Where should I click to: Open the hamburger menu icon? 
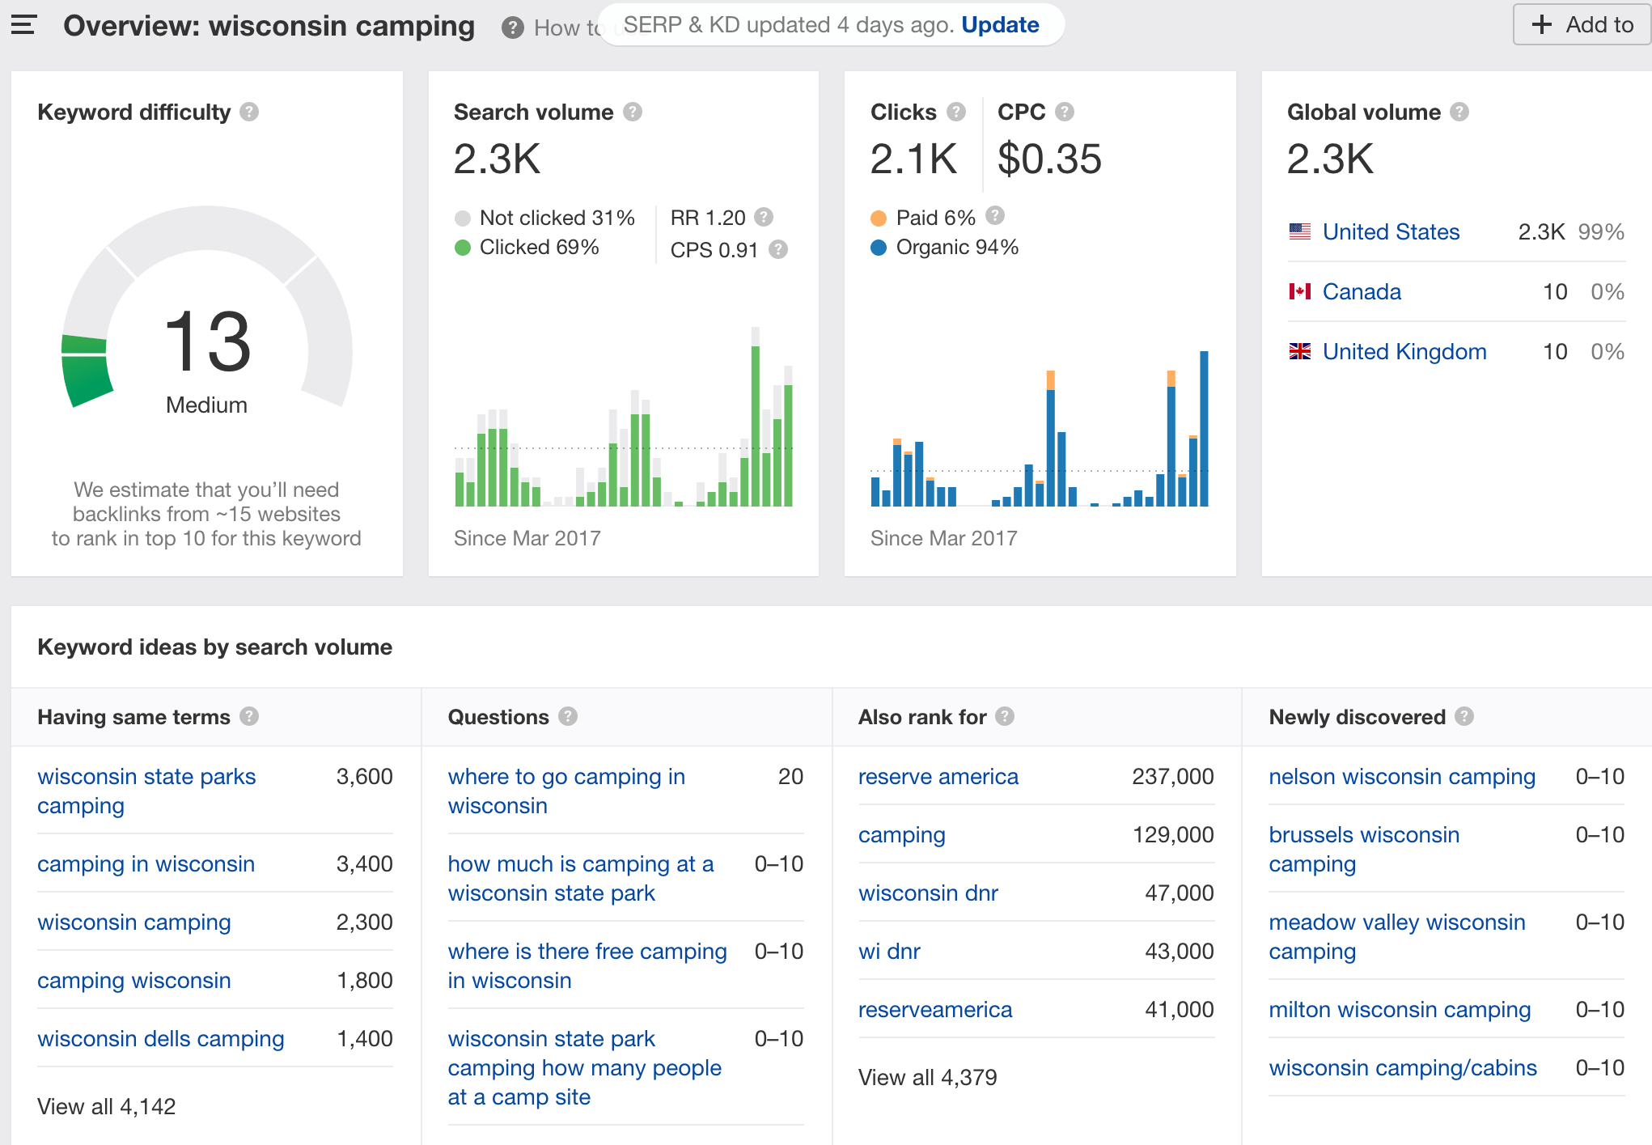pos(23,25)
